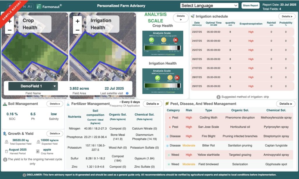Zoom out on the Irrigation Health map
This screenshot has width=299, height=179.
point(77,29)
